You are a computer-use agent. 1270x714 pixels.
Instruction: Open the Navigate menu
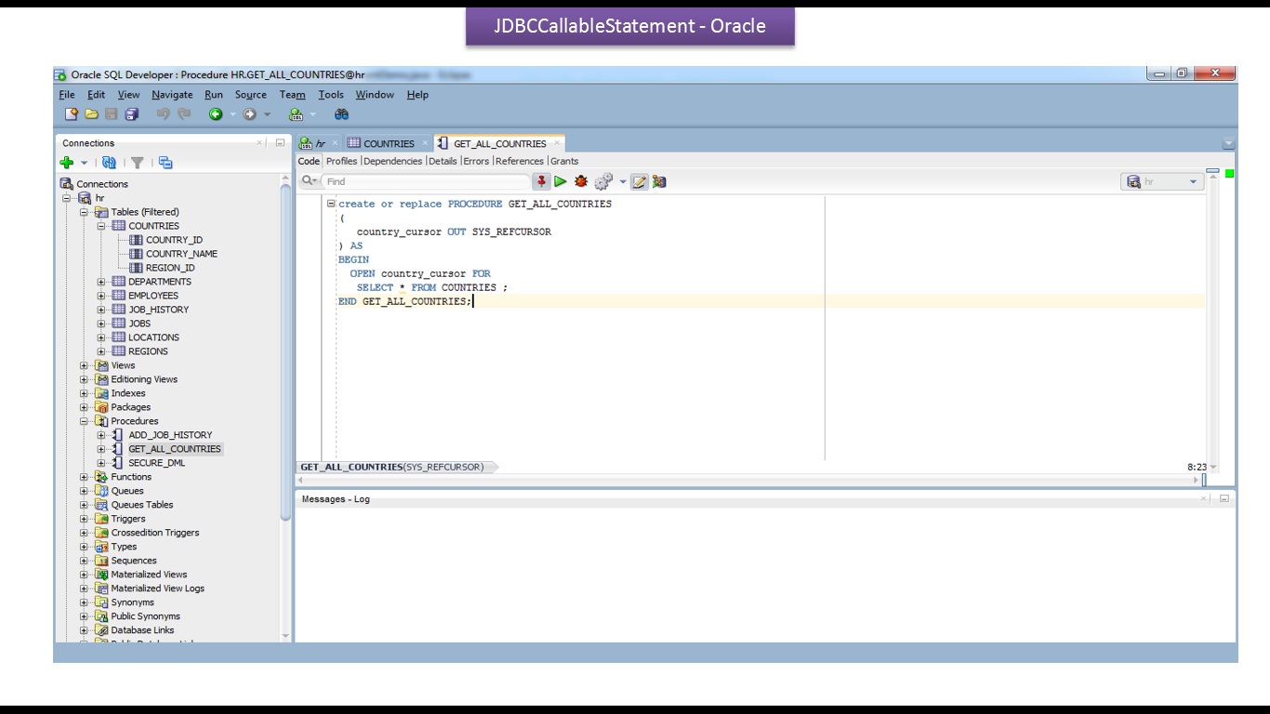click(x=172, y=95)
